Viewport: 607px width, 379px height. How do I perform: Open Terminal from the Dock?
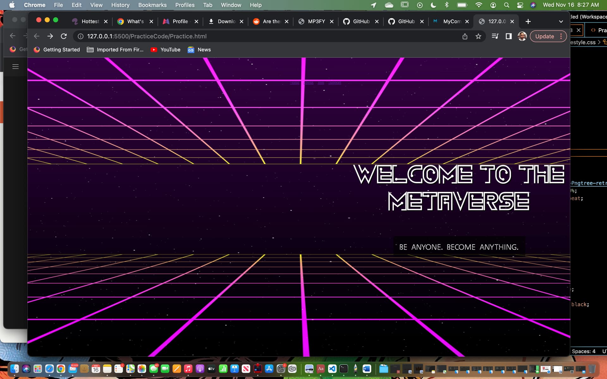click(x=344, y=369)
